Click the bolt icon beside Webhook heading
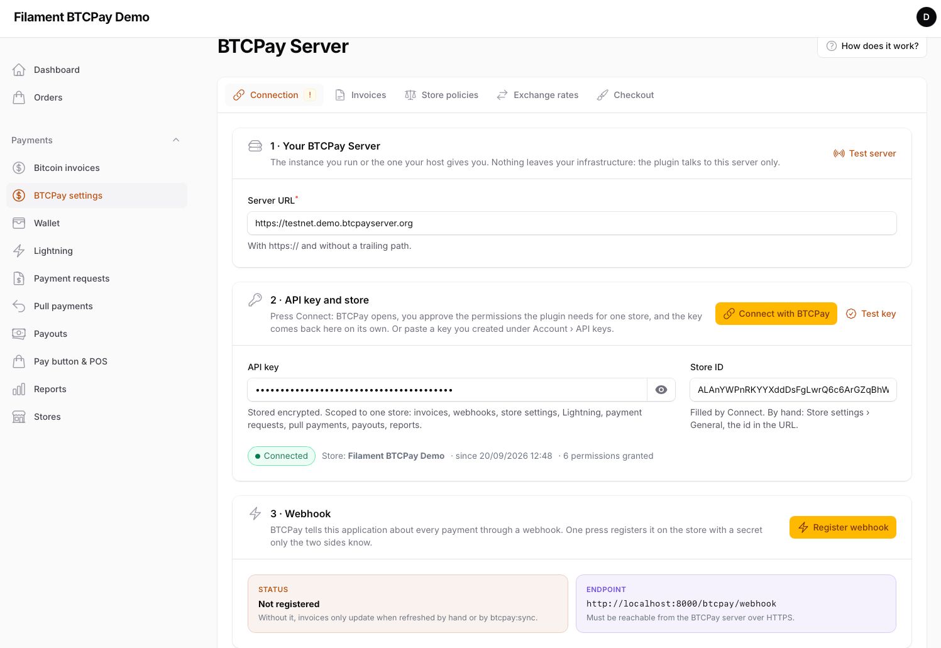This screenshot has height=648, width=941. click(x=255, y=513)
